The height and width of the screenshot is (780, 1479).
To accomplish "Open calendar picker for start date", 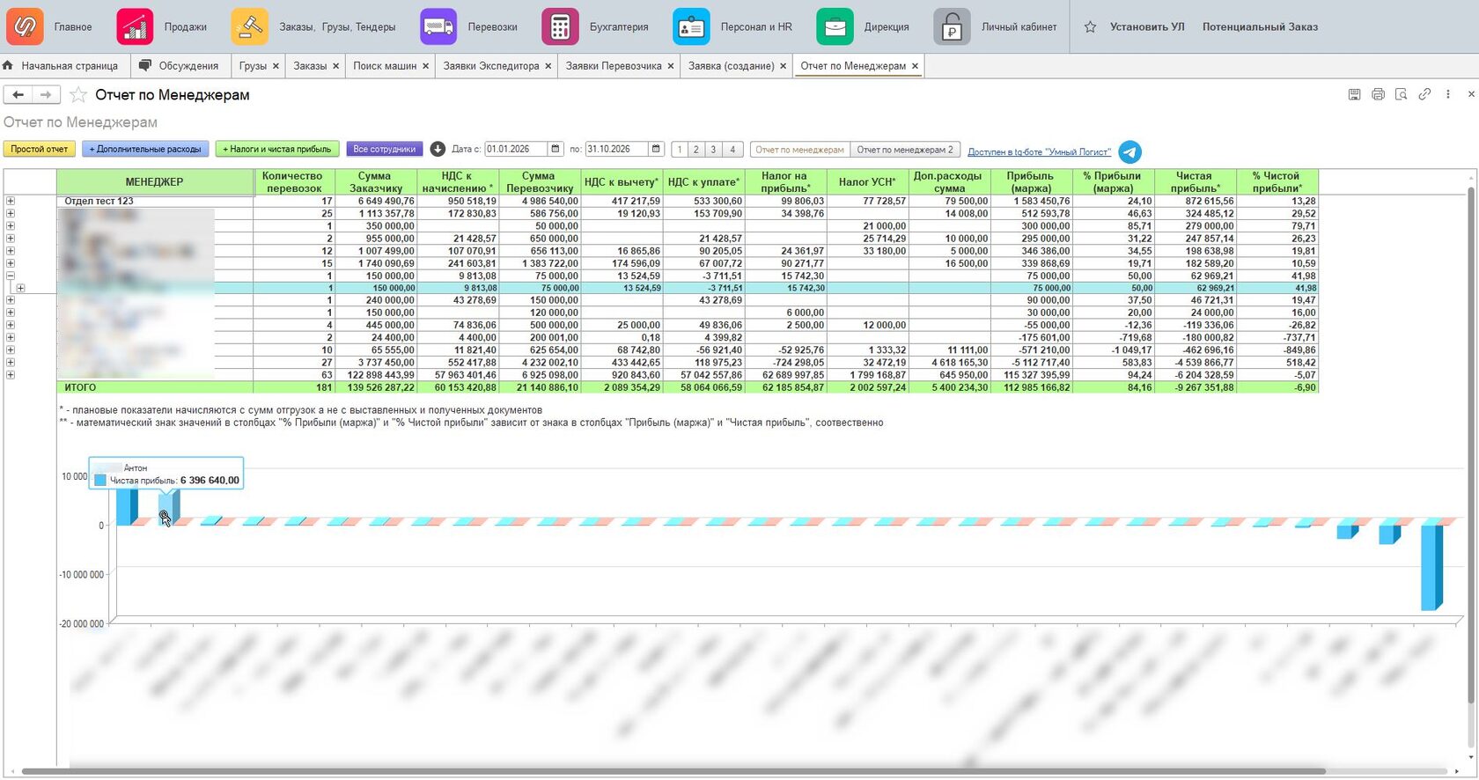I will pos(556,149).
